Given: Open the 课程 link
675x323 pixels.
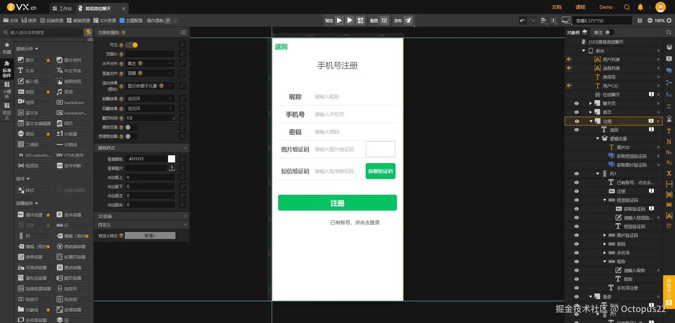Looking at the screenshot, I should point(580,7).
